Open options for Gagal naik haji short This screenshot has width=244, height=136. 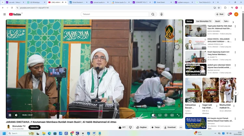[217, 106]
